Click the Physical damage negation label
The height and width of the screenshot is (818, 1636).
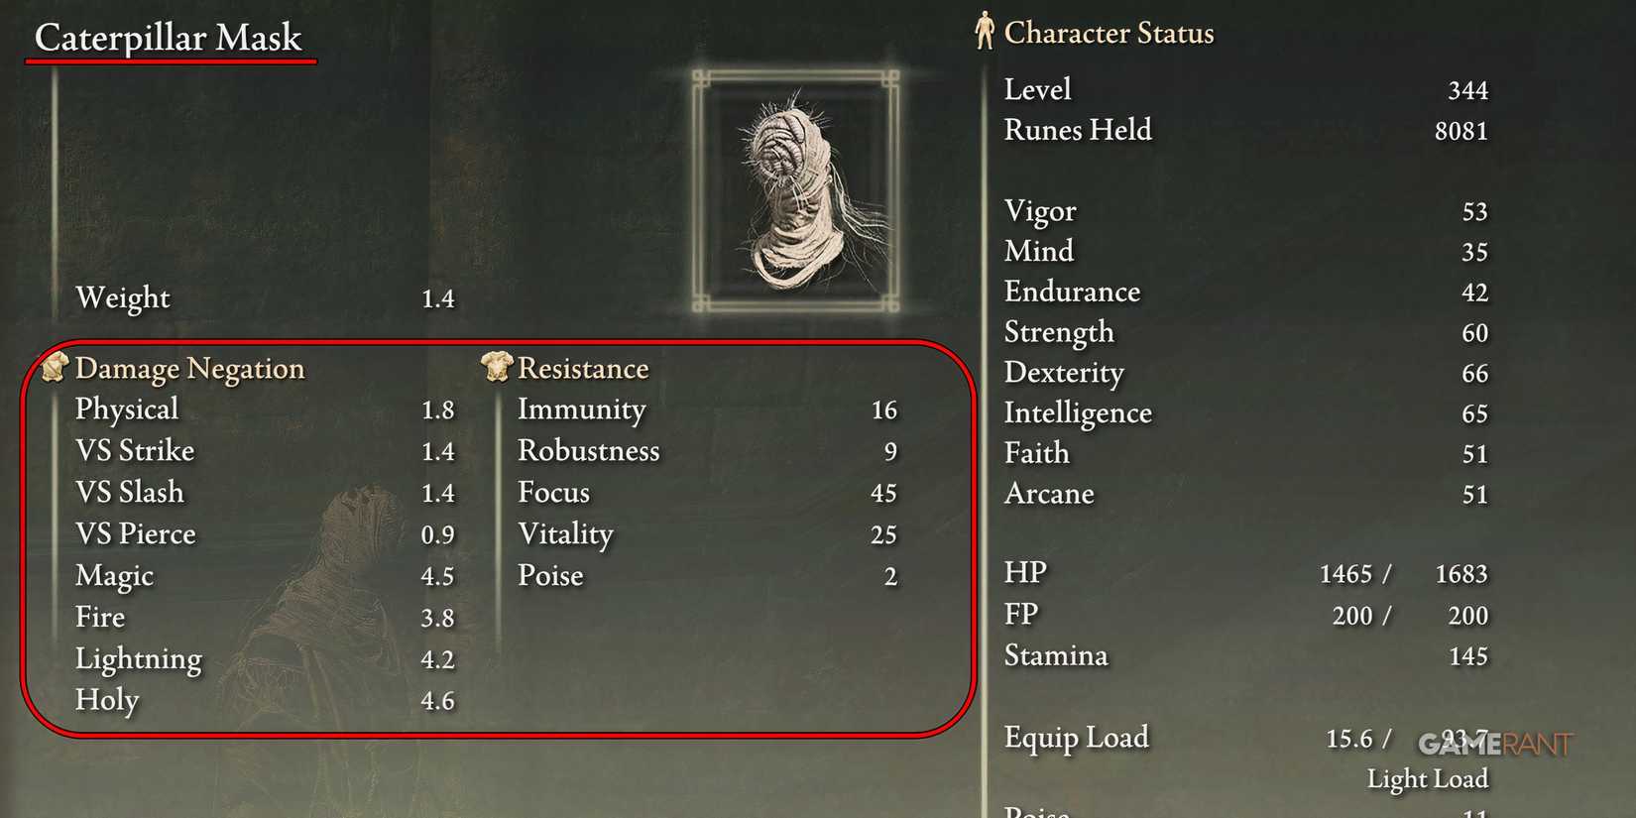coord(127,409)
